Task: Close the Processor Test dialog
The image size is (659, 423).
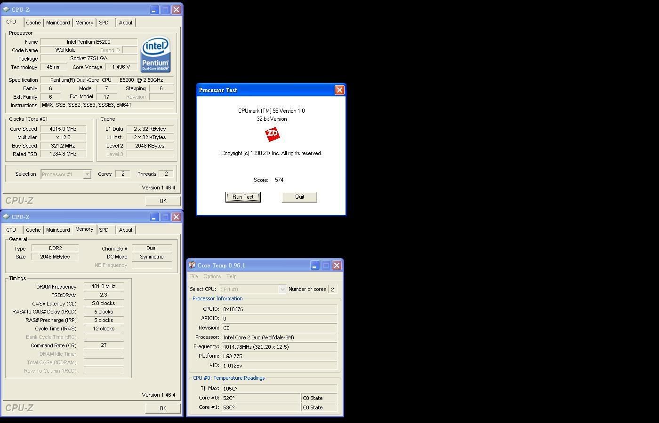Action: click(339, 90)
